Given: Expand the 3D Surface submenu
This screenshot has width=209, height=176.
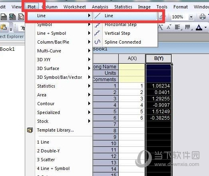Looking at the screenshot, I should click(59, 68).
